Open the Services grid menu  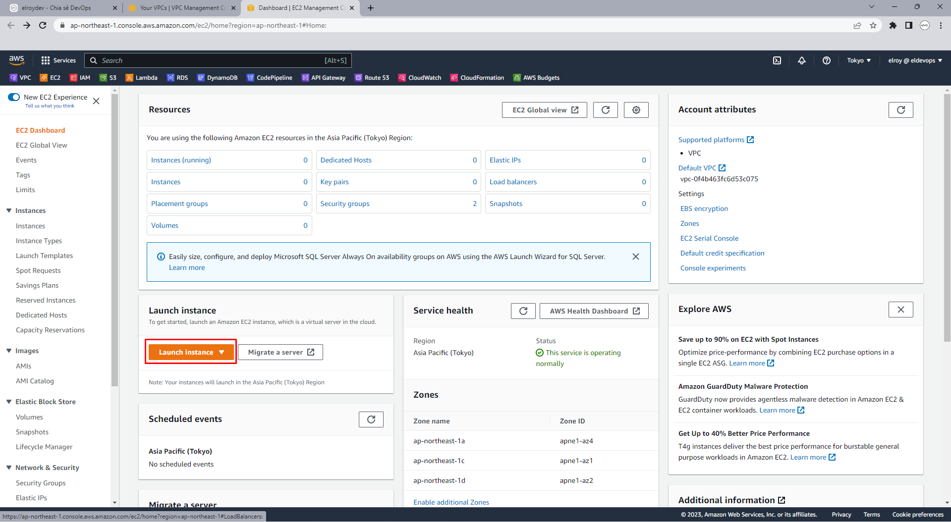(x=58, y=60)
